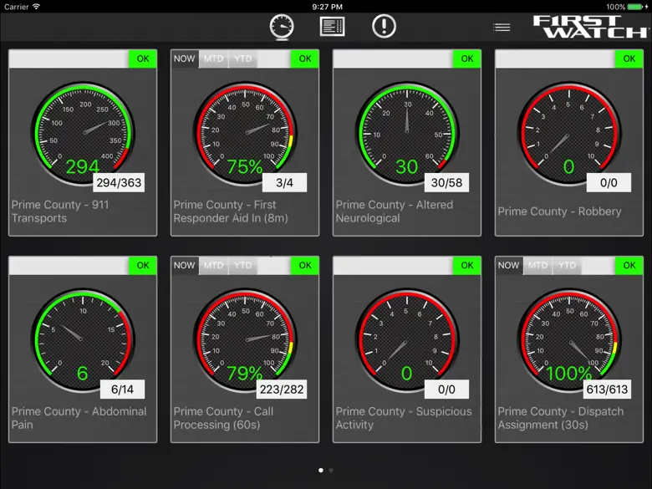Switch to the list report view icon
Image resolution: width=652 pixels, height=489 pixels.
[x=332, y=27]
